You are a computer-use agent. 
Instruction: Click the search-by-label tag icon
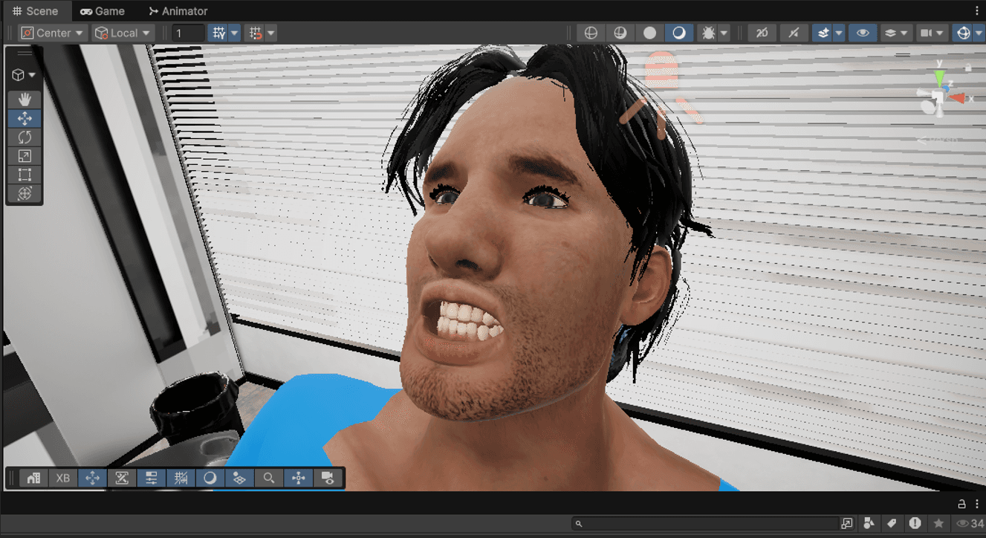(892, 524)
